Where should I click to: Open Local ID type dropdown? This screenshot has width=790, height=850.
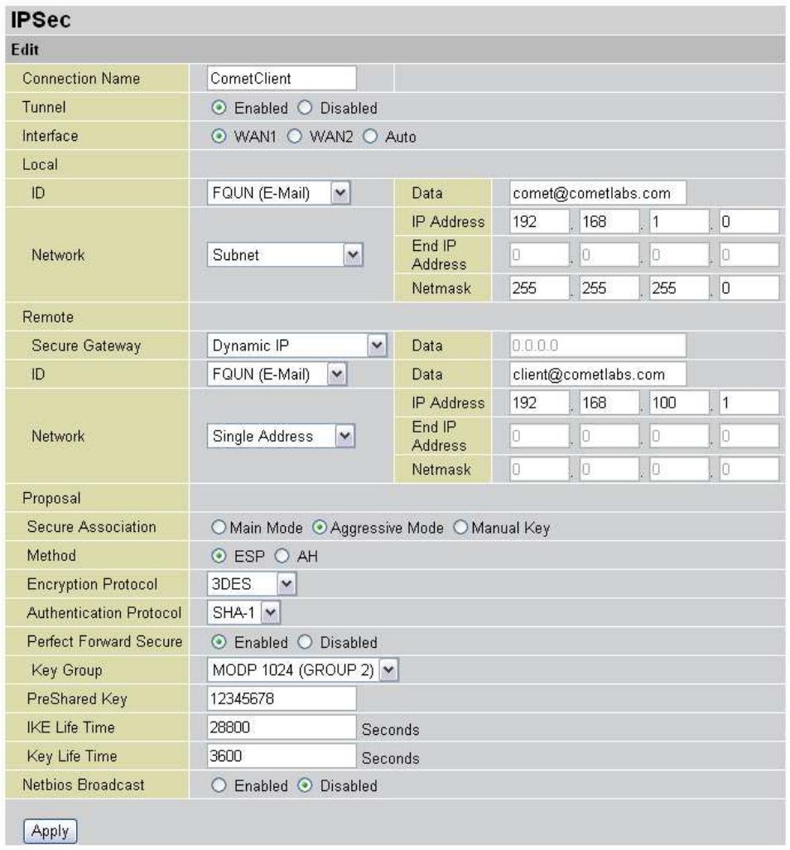[279, 193]
